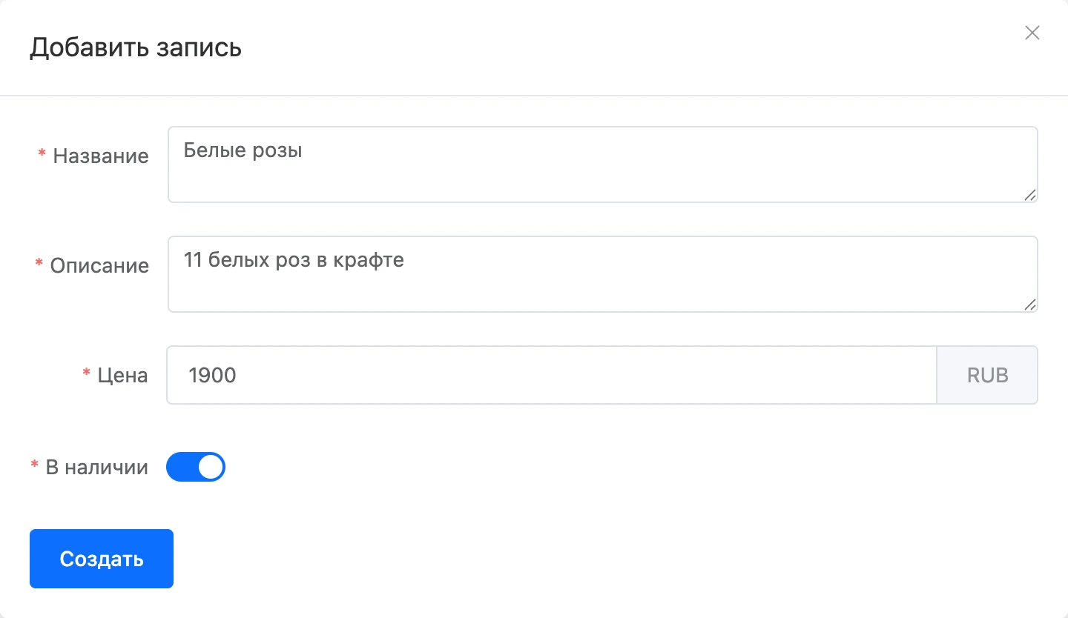Focus the Название text area

pos(602,165)
